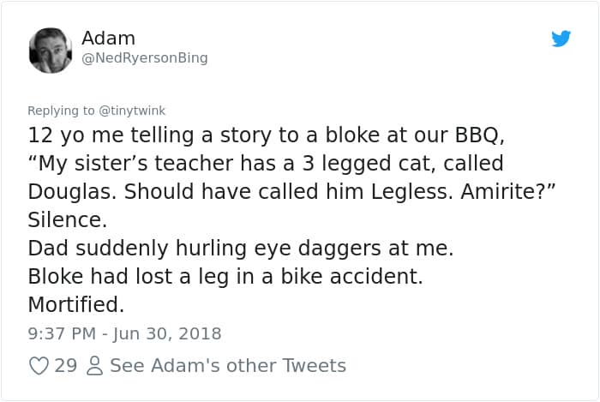Open See Adam's other Tweets link
This screenshot has width=600, height=402.
pos(227,366)
